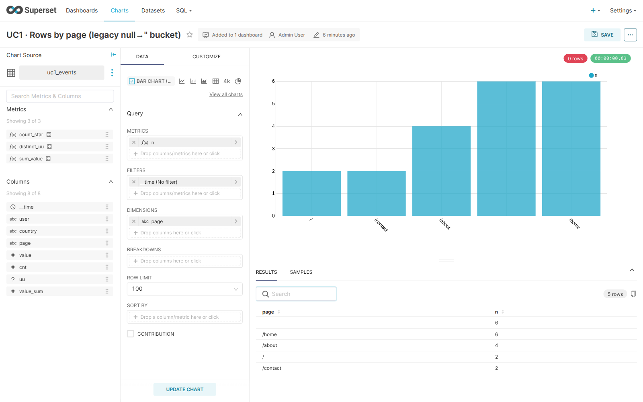Expand the n metric options arrow
The image size is (643, 402).
pos(236,142)
